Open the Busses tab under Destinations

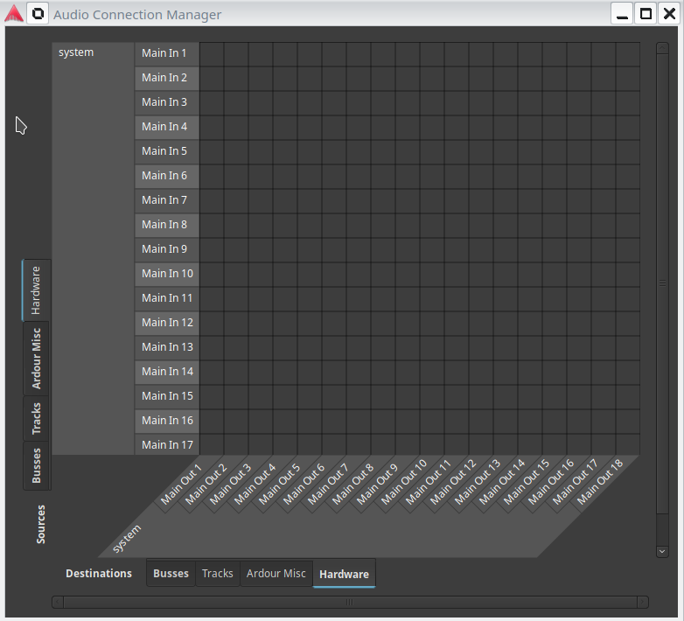171,574
